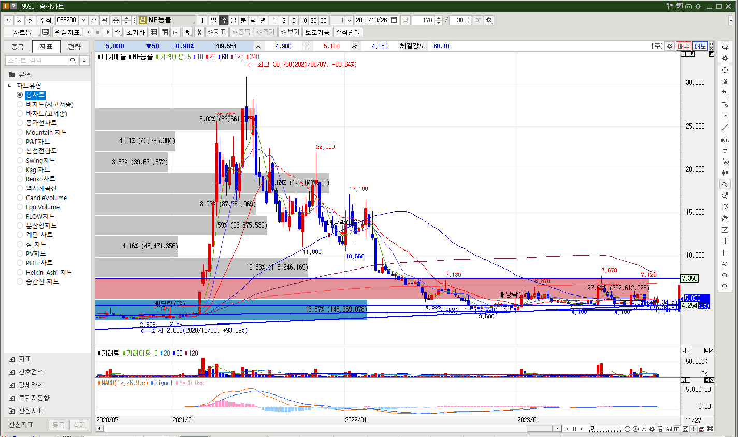
Task: Click the grid table icon next to 초기화
Action: click(x=154, y=32)
